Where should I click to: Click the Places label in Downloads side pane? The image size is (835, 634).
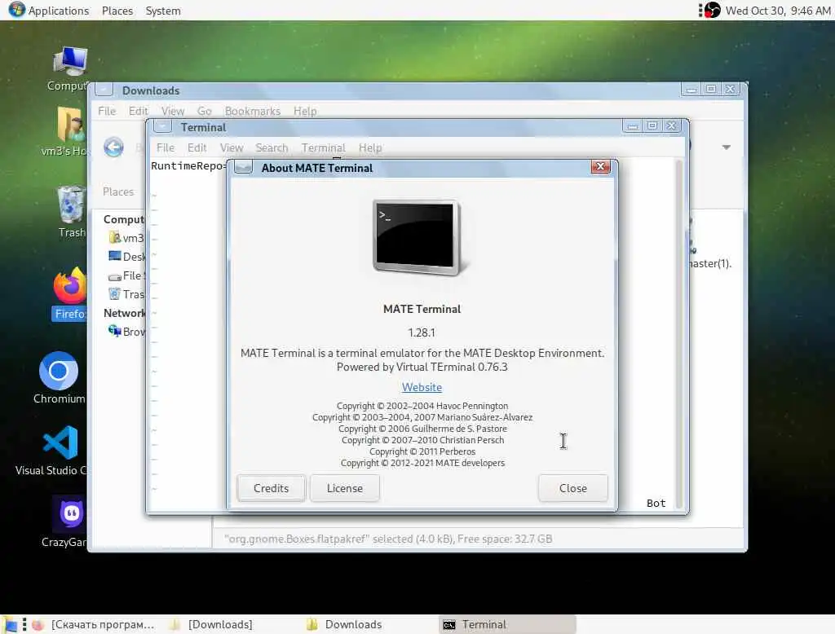click(x=118, y=192)
